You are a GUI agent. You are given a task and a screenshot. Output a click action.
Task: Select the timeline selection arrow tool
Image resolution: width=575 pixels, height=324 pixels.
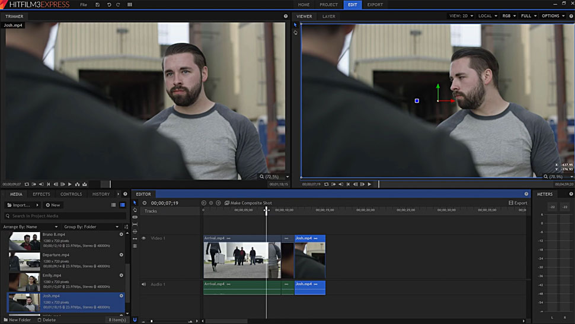pyautogui.click(x=135, y=203)
